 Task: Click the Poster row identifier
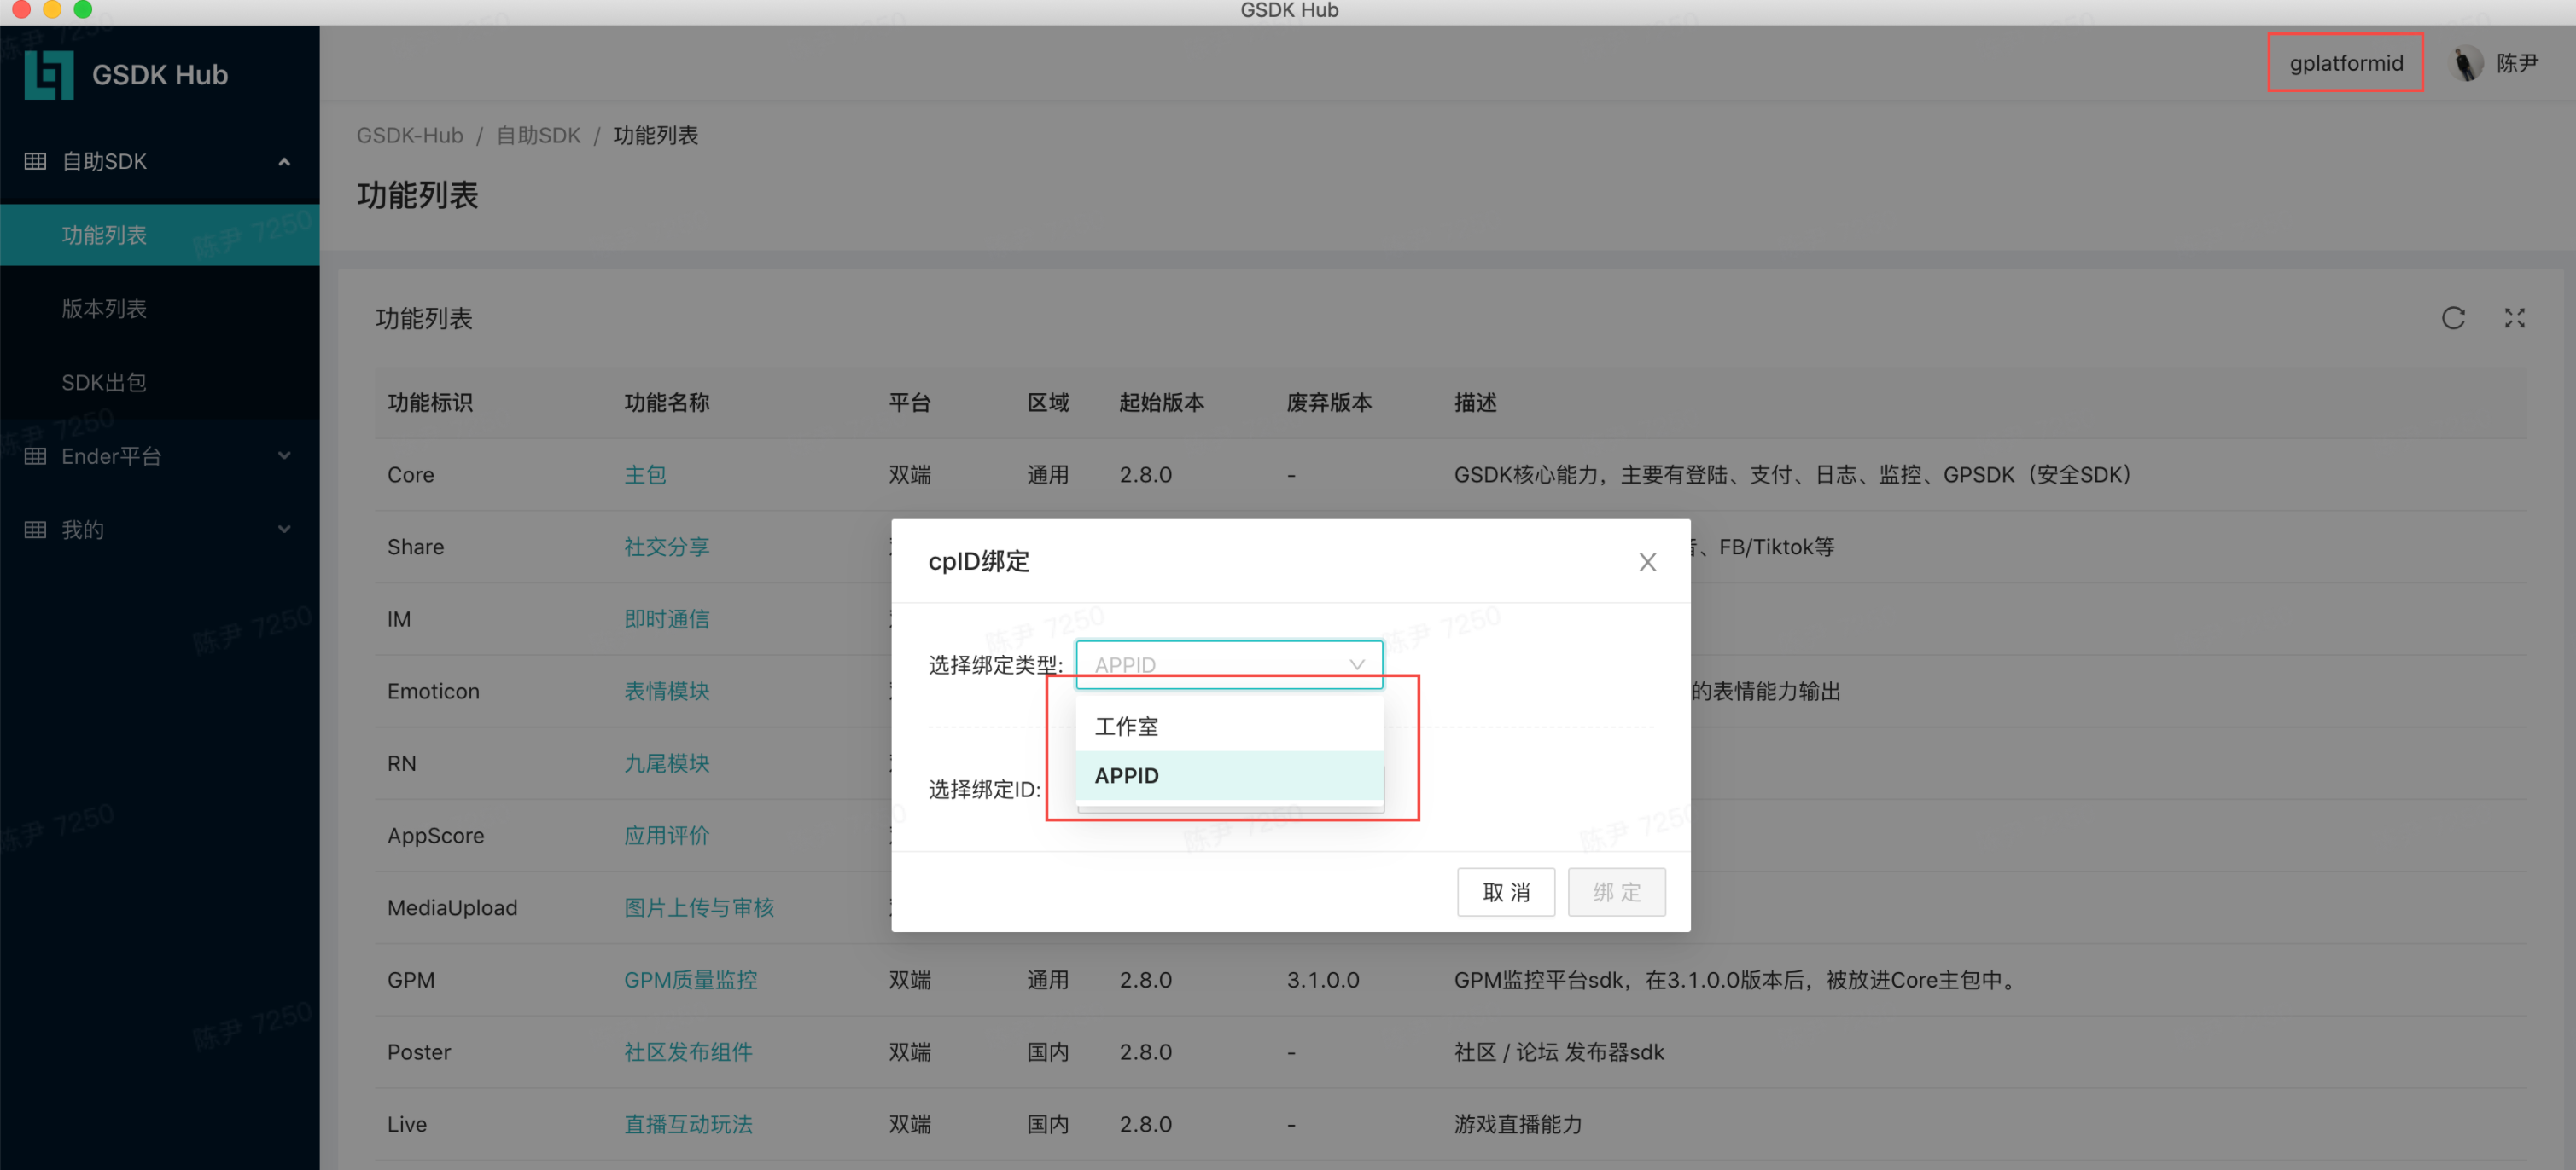coord(419,1052)
